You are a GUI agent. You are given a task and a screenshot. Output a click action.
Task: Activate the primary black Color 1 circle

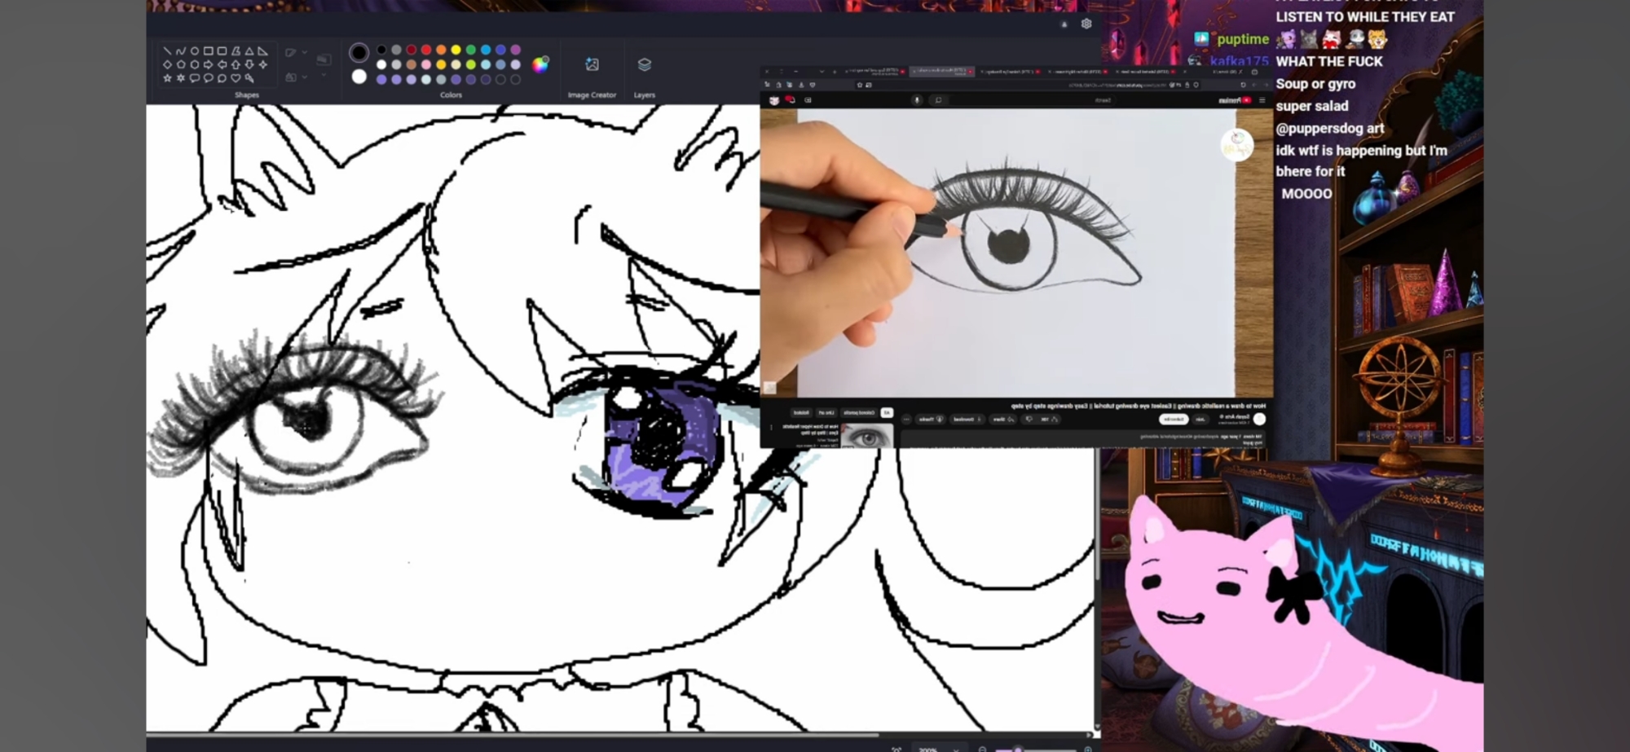coord(359,53)
